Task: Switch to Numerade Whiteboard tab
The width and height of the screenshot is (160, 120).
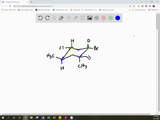Action: [15, 2]
